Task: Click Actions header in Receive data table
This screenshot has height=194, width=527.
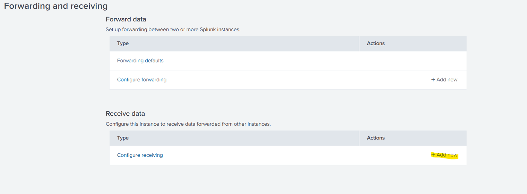Action: [x=376, y=138]
